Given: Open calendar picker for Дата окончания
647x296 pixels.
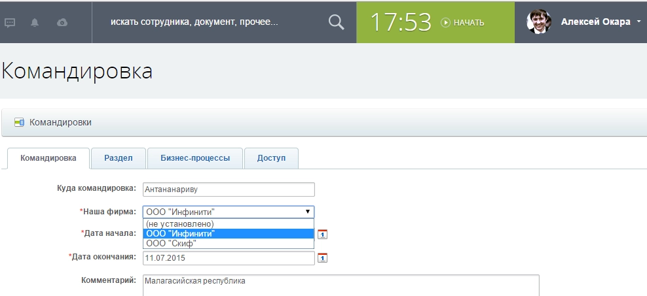Looking at the screenshot, I should (322, 257).
